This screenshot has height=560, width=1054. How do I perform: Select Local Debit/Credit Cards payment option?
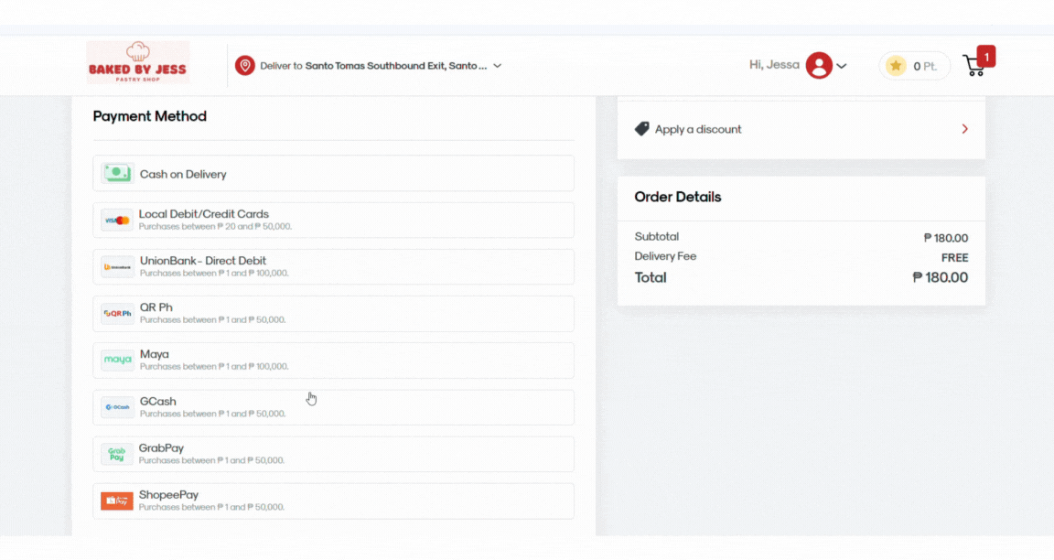333,220
